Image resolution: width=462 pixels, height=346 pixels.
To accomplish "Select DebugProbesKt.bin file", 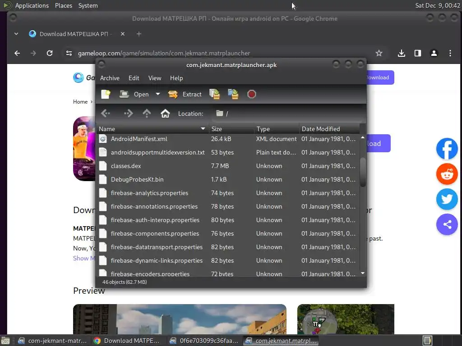I will (227, 179).
